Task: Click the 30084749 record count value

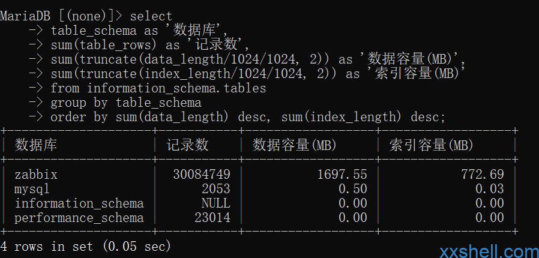Action: coord(202,175)
